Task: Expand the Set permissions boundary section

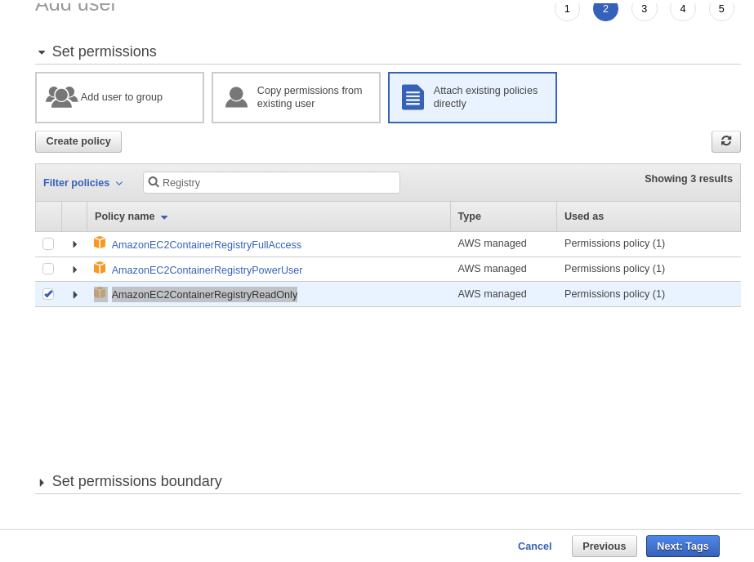Action: 41,481
